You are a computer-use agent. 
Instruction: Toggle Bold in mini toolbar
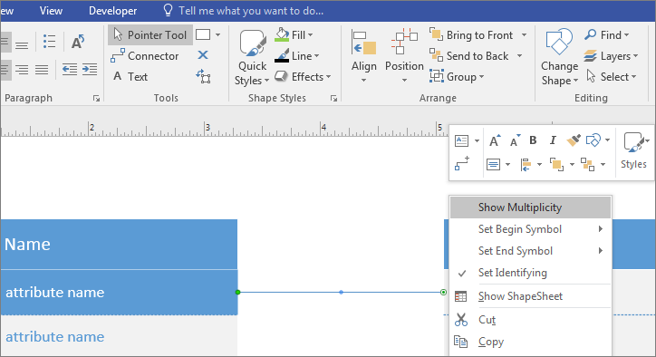[x=533, y=140]
